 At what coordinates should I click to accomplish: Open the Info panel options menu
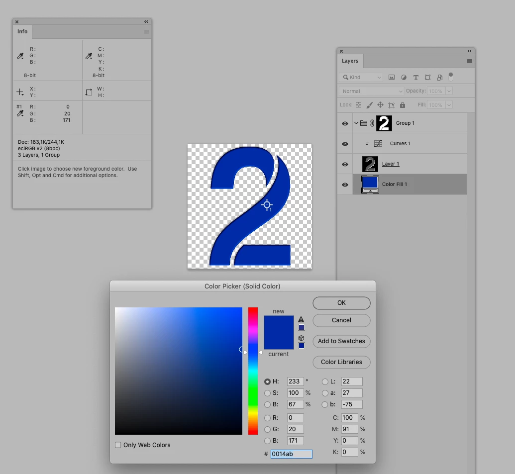[x=146, y=31]
